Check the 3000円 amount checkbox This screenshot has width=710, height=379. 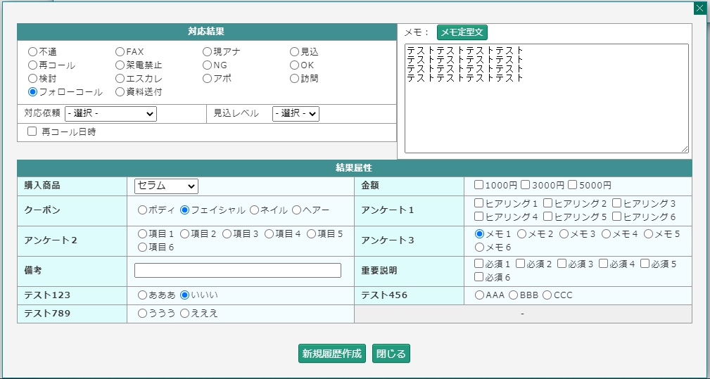[525, 184]
